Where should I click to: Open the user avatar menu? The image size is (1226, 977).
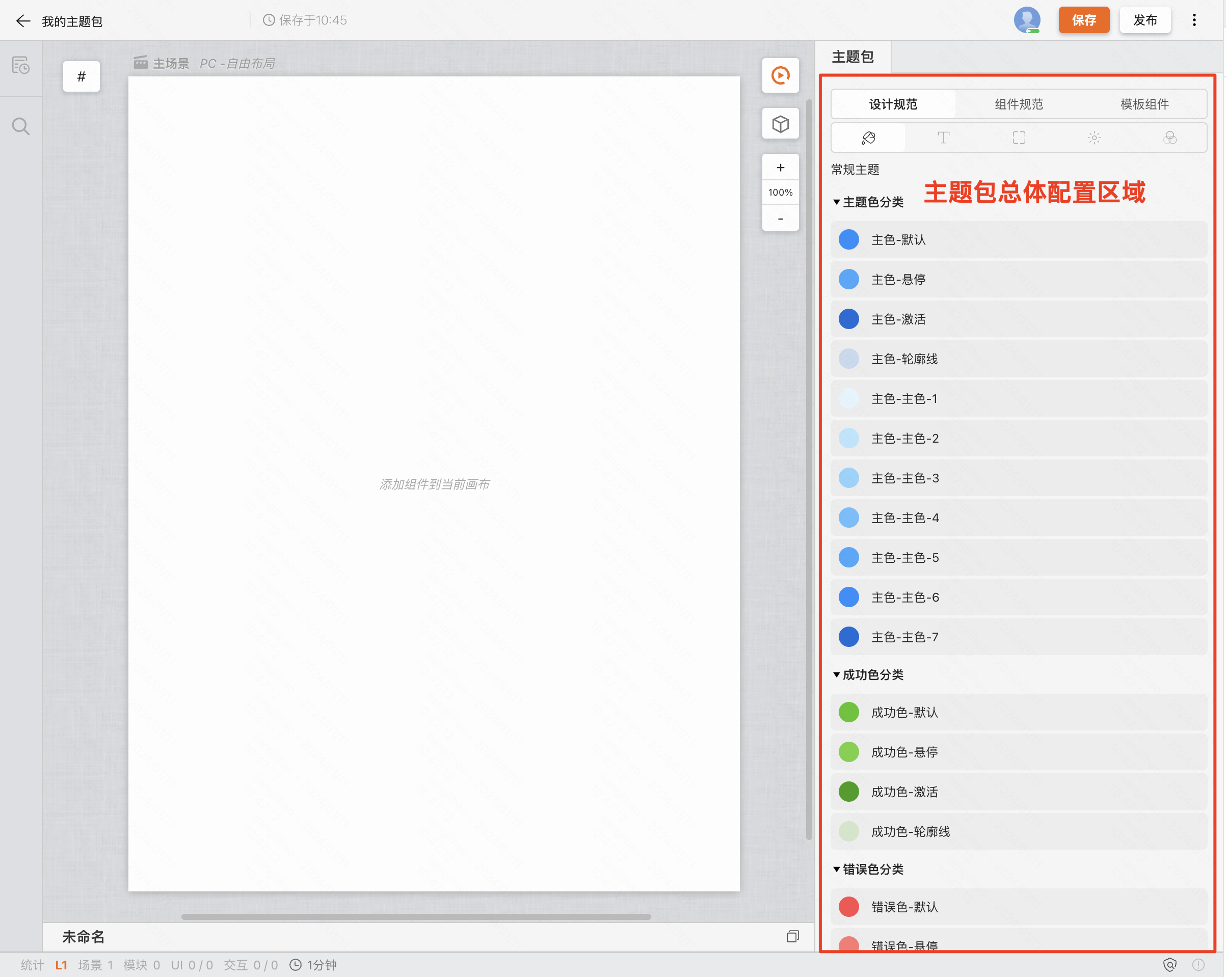point(1027,20)
